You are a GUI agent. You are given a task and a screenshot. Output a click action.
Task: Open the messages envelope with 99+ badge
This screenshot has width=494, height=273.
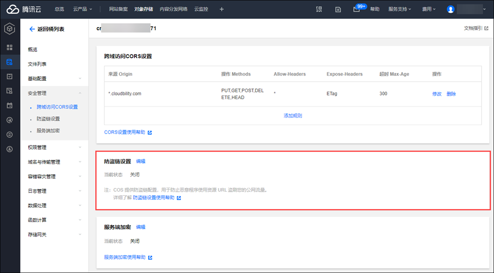tap(357, 9)
